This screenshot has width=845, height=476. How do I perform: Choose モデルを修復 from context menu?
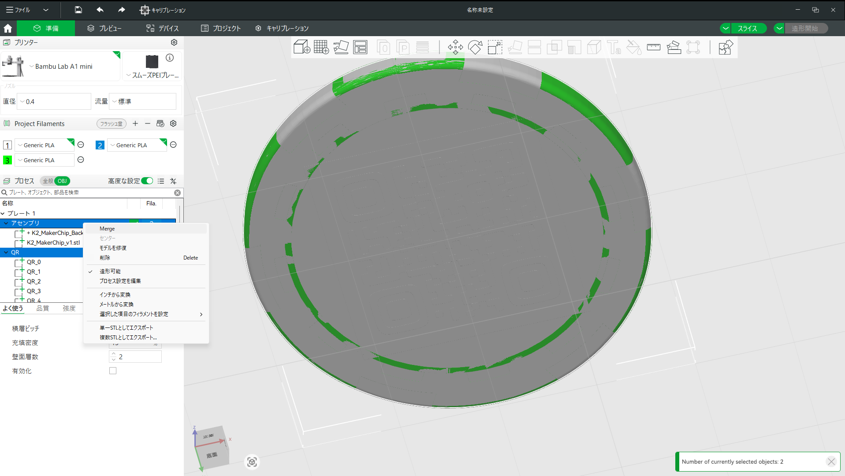(145, 248)
